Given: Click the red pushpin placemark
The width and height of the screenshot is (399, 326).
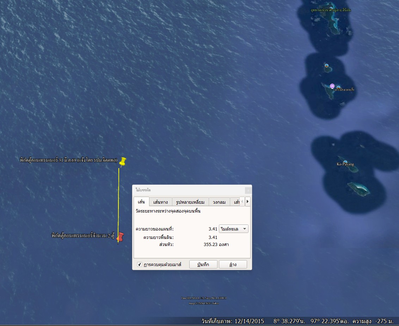Looking at the screenshot, I should [121, 237].
